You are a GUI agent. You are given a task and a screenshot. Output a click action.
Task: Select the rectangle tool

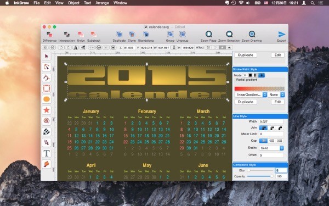(47, 88)
